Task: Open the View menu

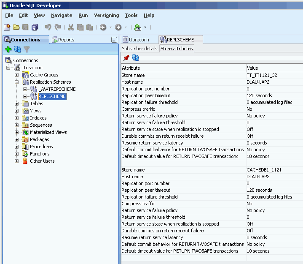Action: (x=39, y=15)
